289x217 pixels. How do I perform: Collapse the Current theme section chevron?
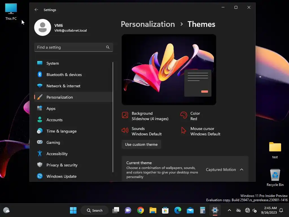(x=242, y=170)
